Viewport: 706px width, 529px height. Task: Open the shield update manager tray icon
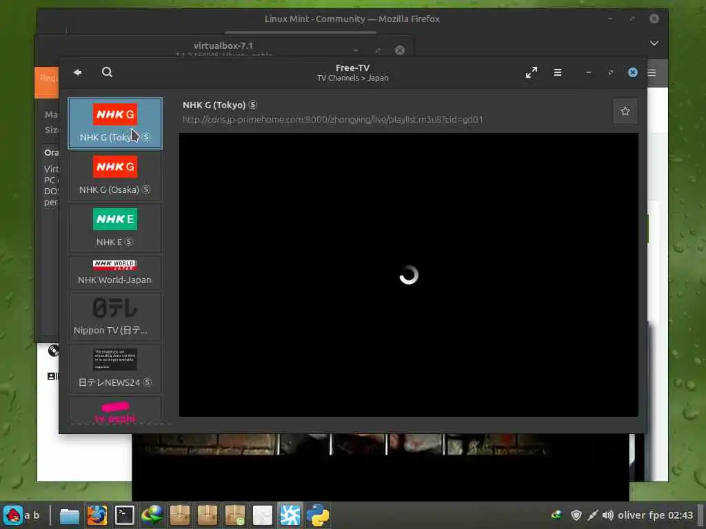(x=576, y=515)
